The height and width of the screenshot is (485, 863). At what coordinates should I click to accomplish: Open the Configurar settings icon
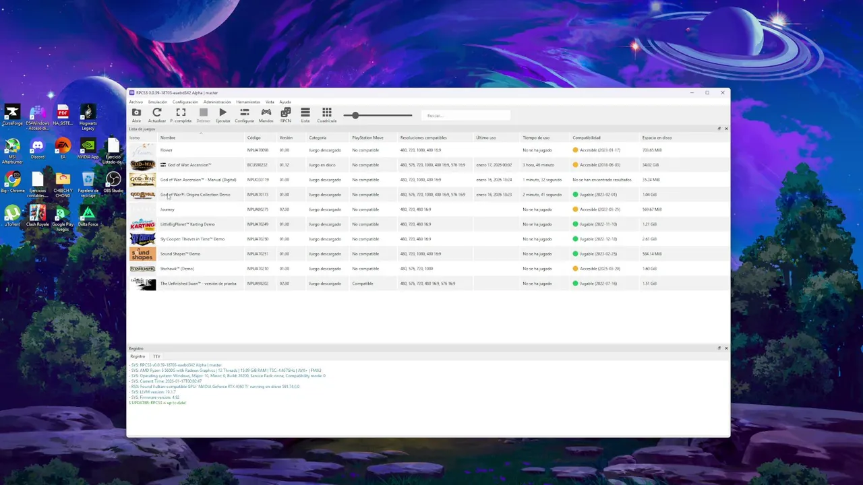pos(245,112)
